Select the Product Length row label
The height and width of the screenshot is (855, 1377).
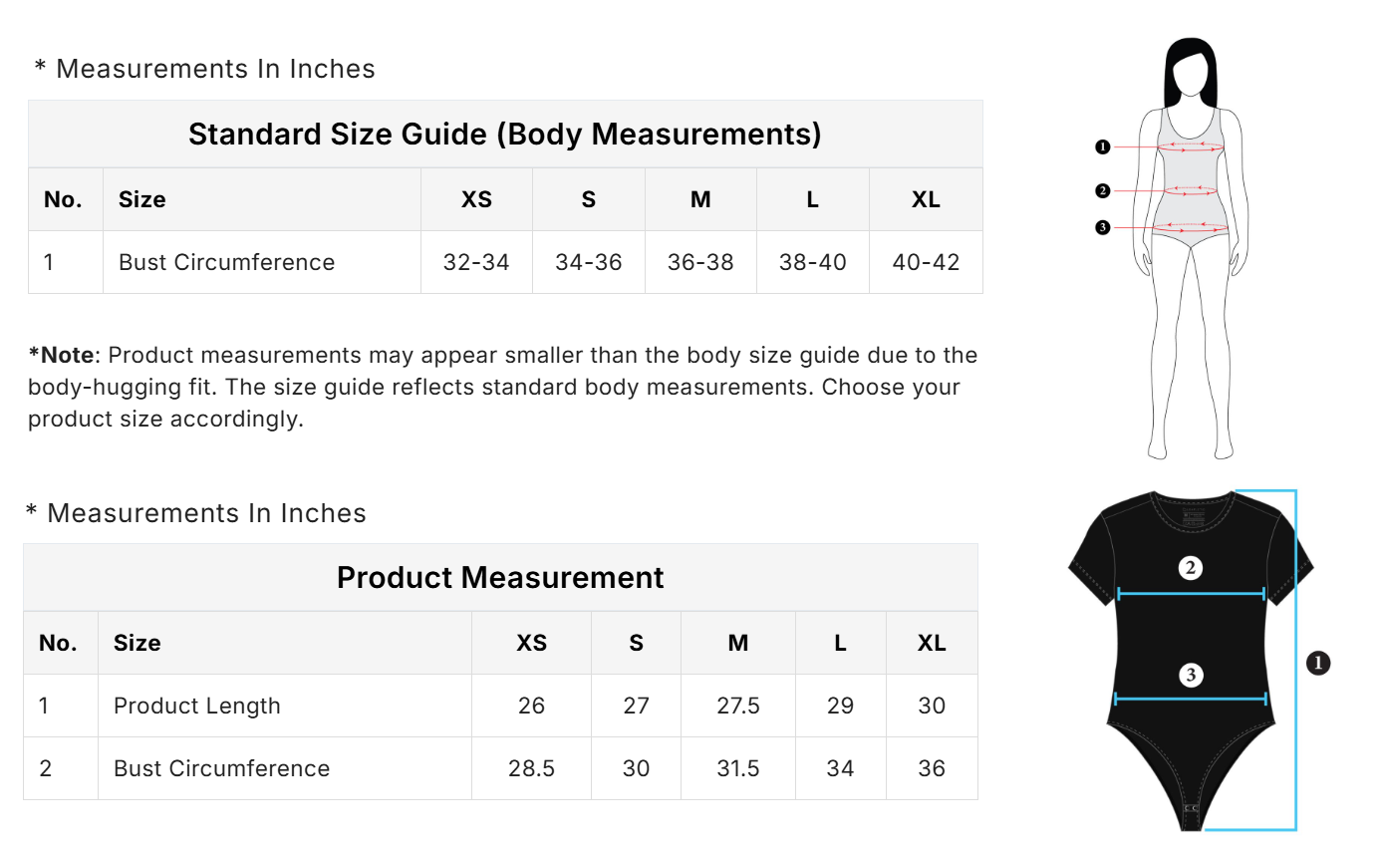[197, 706]
